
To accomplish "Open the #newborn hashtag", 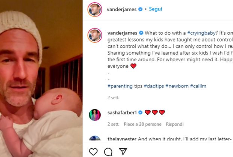I will tap(177, 86).
